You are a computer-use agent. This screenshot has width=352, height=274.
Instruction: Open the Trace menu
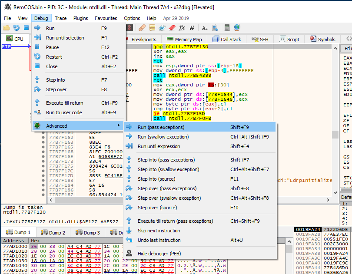(60, 18)
